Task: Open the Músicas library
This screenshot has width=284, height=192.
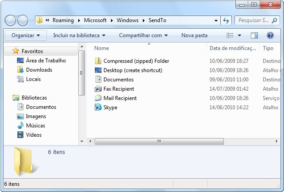Action: (x=35, y=126)
